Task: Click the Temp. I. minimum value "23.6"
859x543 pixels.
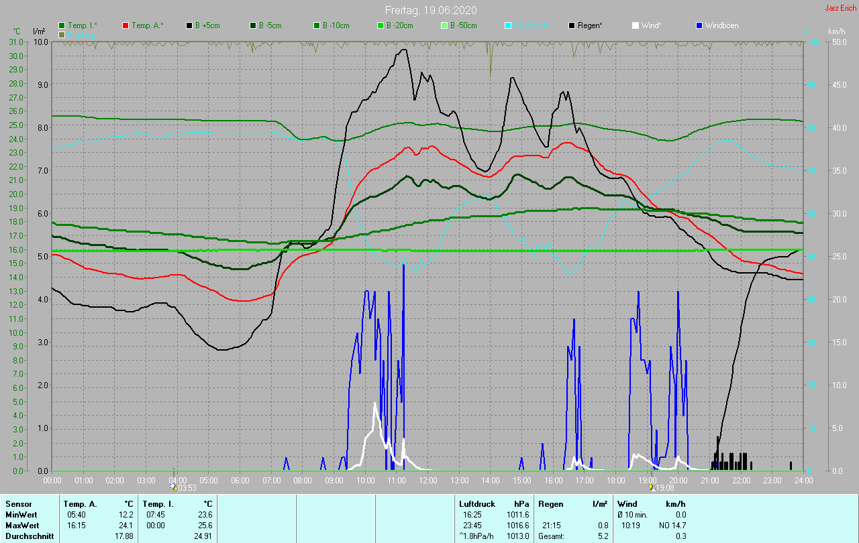Action: (204, 515)
